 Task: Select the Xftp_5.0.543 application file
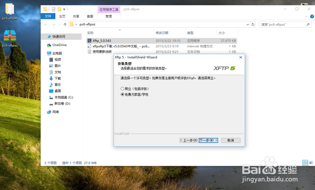coord(162,41)
